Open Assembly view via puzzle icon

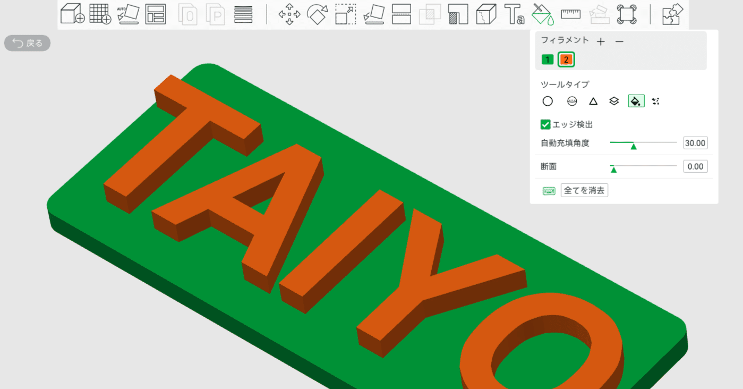point(672,14)
